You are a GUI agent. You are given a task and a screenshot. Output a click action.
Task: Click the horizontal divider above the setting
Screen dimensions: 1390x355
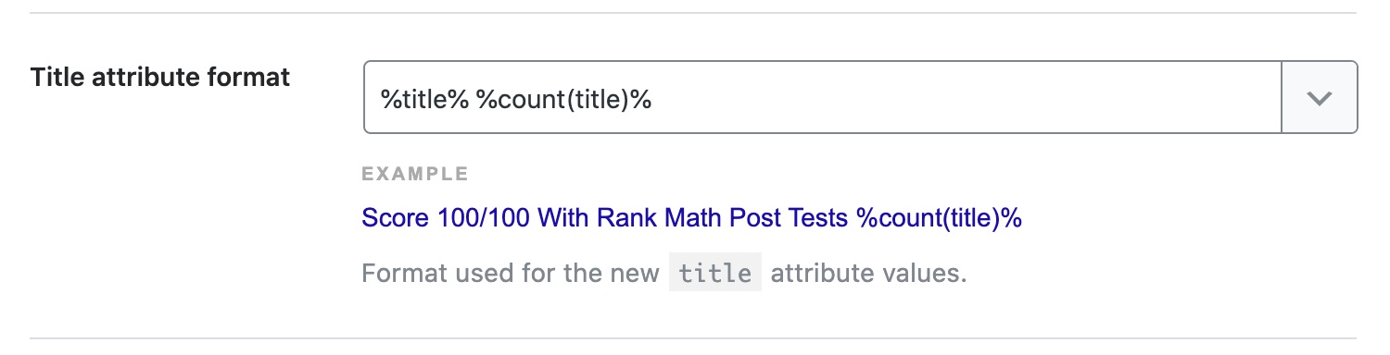click(693, 13)
